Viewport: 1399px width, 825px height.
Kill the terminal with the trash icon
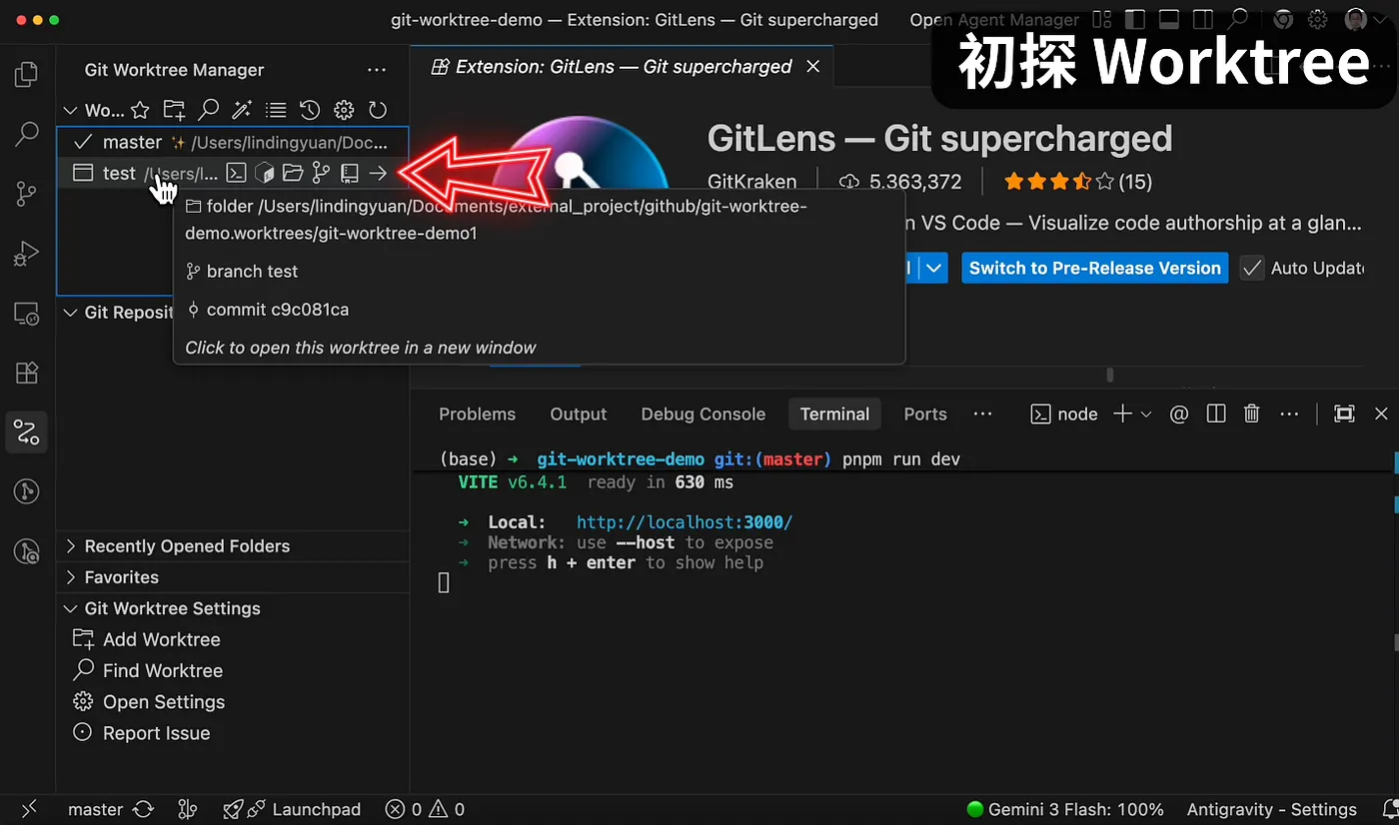1251,413
